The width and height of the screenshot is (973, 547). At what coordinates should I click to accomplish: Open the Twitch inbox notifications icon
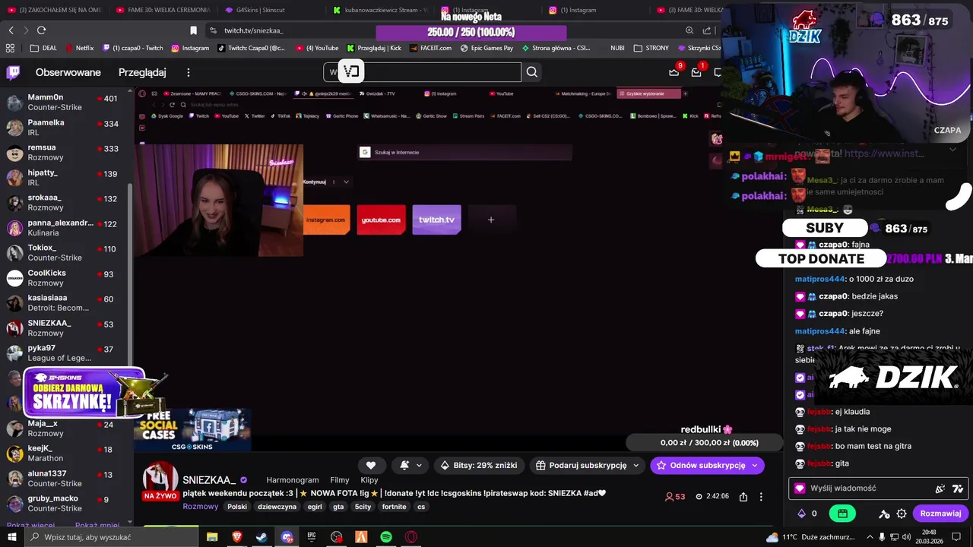pos(696,72)
